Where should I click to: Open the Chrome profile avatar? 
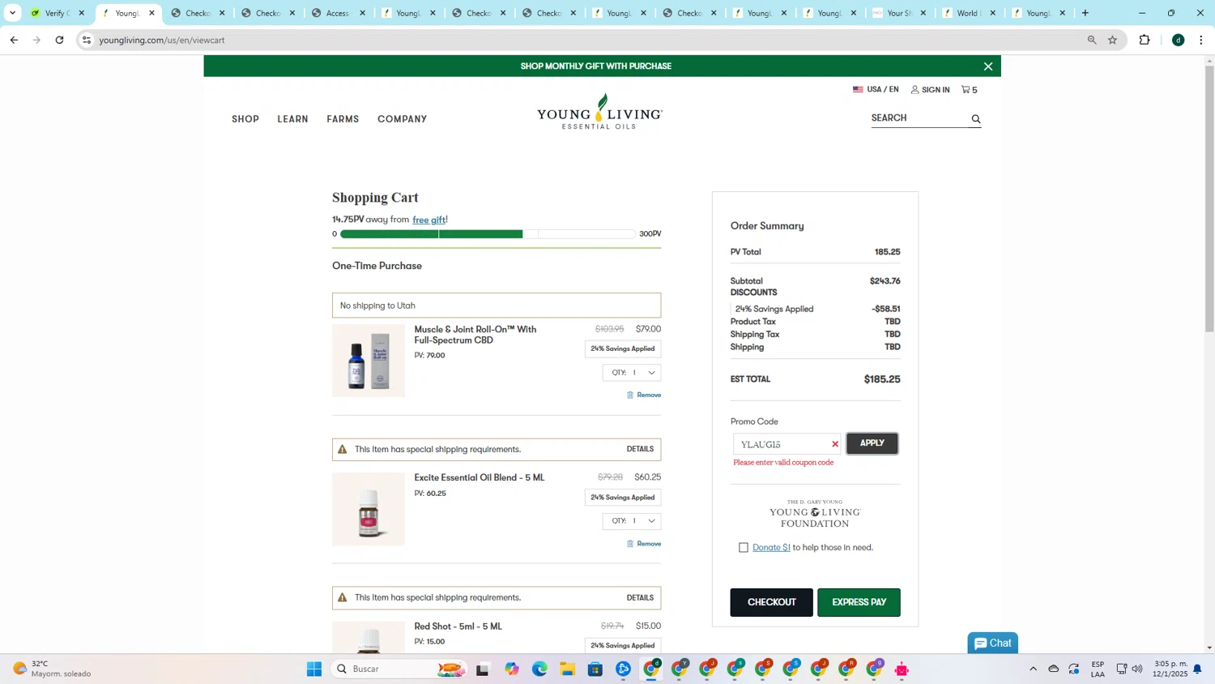tap(1179, 40)
